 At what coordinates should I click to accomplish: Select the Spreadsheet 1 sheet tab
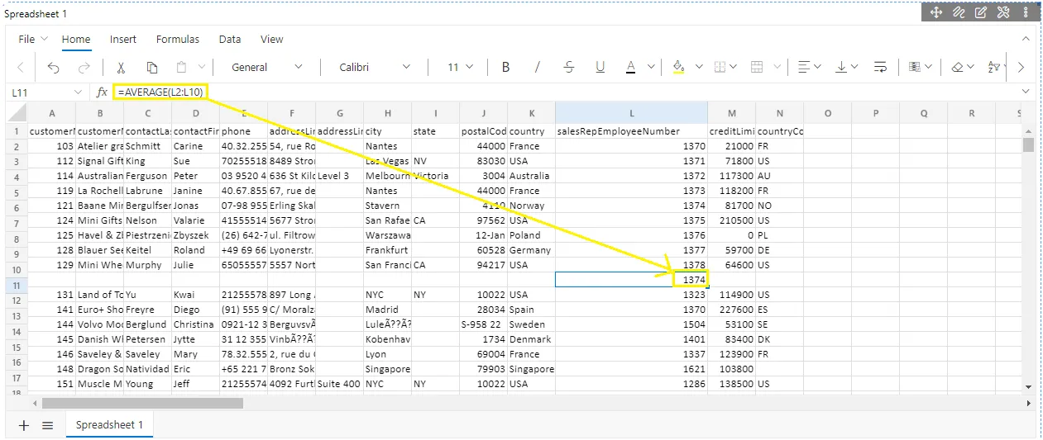click(x=110, y=425)
